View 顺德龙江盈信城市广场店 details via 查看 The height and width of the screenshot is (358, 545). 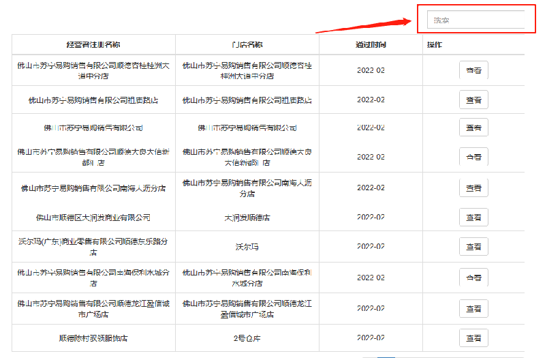(x=473, y=309)
